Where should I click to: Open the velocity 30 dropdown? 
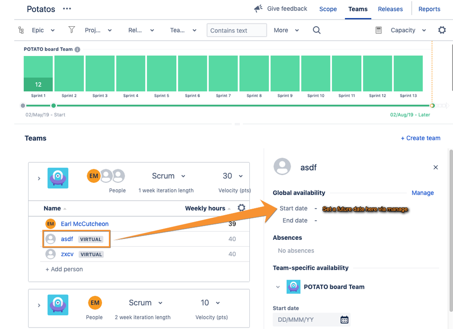[233, 176]
